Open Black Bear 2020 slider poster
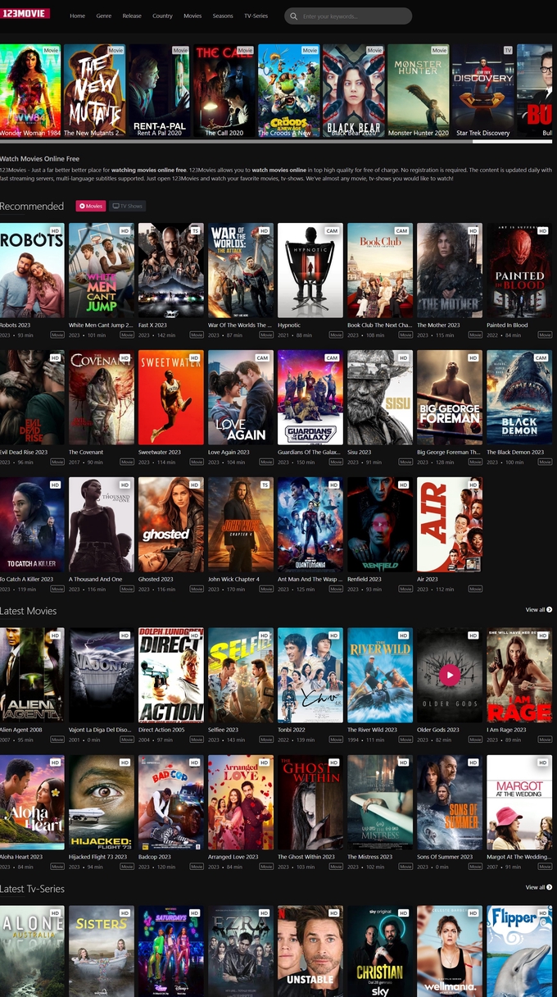Screen dimensions: 557x997 (x=354, y=90)
